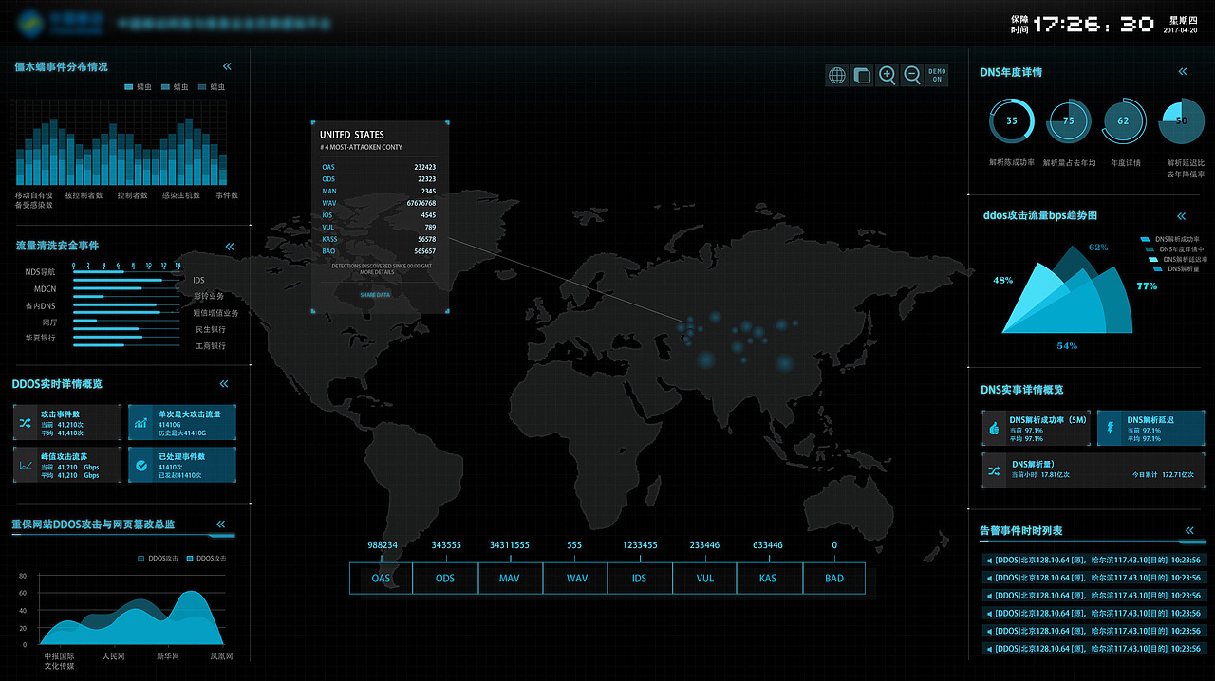Click the BAO 565657 row in popup

[379, 251]
